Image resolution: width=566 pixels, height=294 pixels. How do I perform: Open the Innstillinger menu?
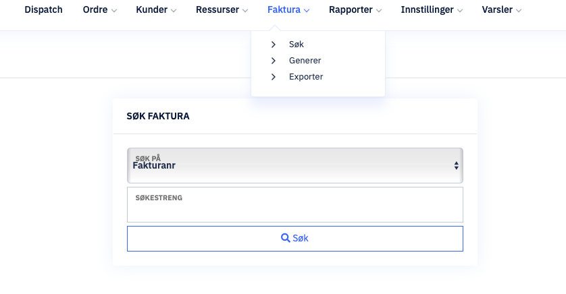point(432,9)
